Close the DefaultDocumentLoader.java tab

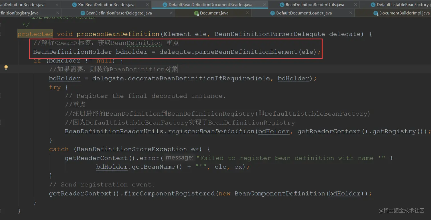(351, 13)
